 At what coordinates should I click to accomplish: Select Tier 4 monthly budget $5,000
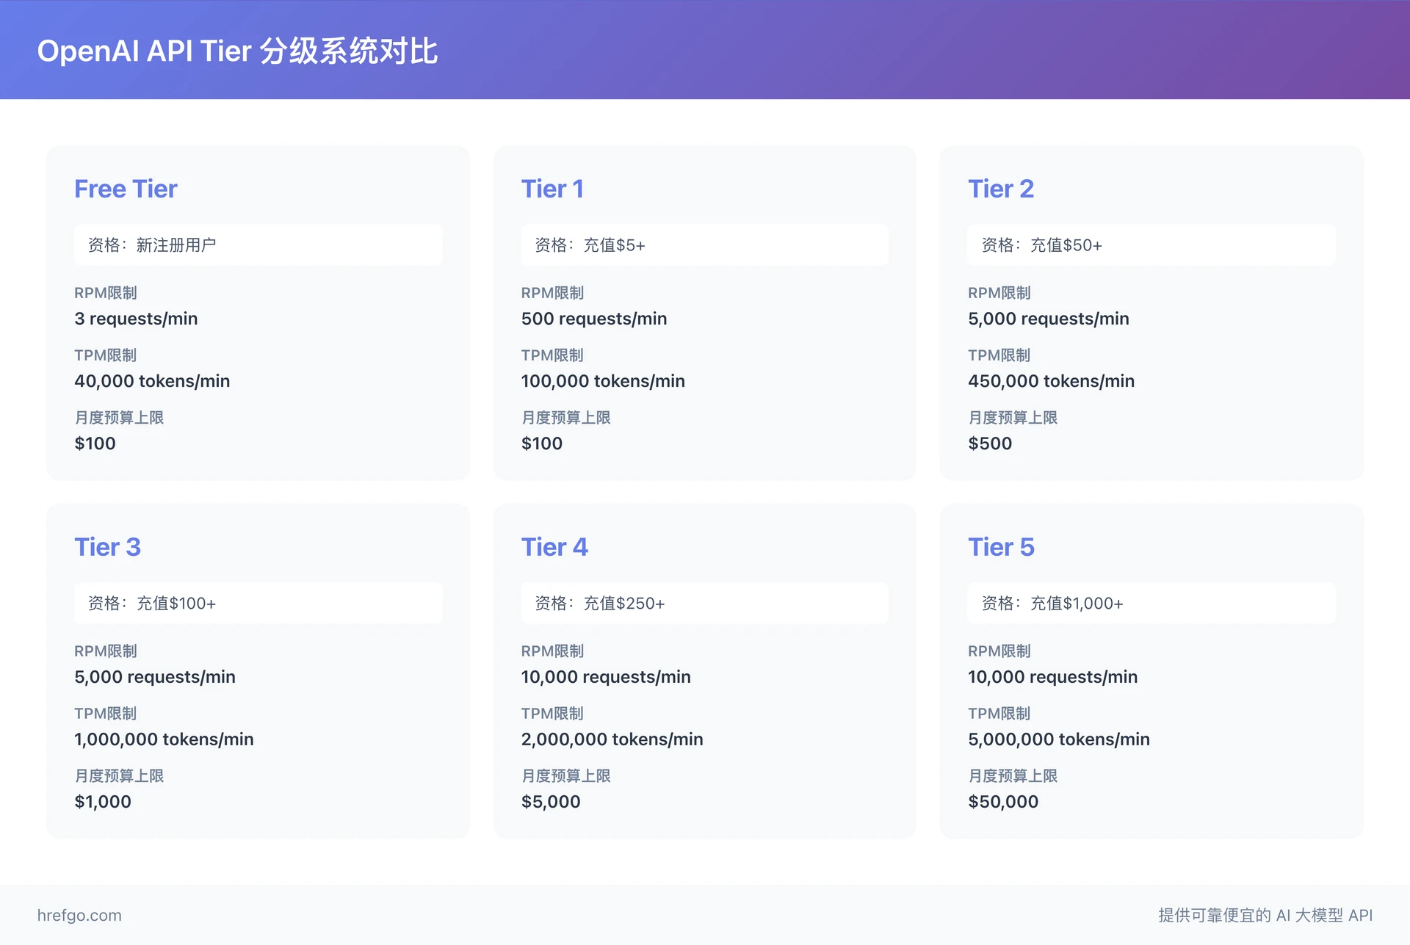point(552,801)
